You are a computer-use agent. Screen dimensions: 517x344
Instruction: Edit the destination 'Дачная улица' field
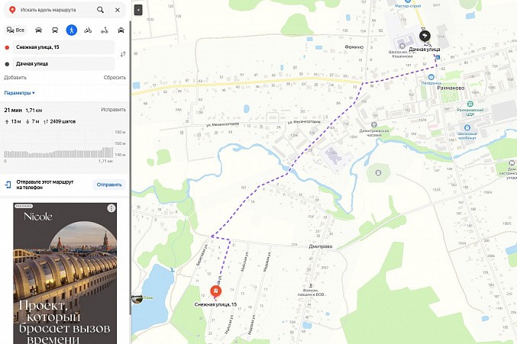pos(63,64)
